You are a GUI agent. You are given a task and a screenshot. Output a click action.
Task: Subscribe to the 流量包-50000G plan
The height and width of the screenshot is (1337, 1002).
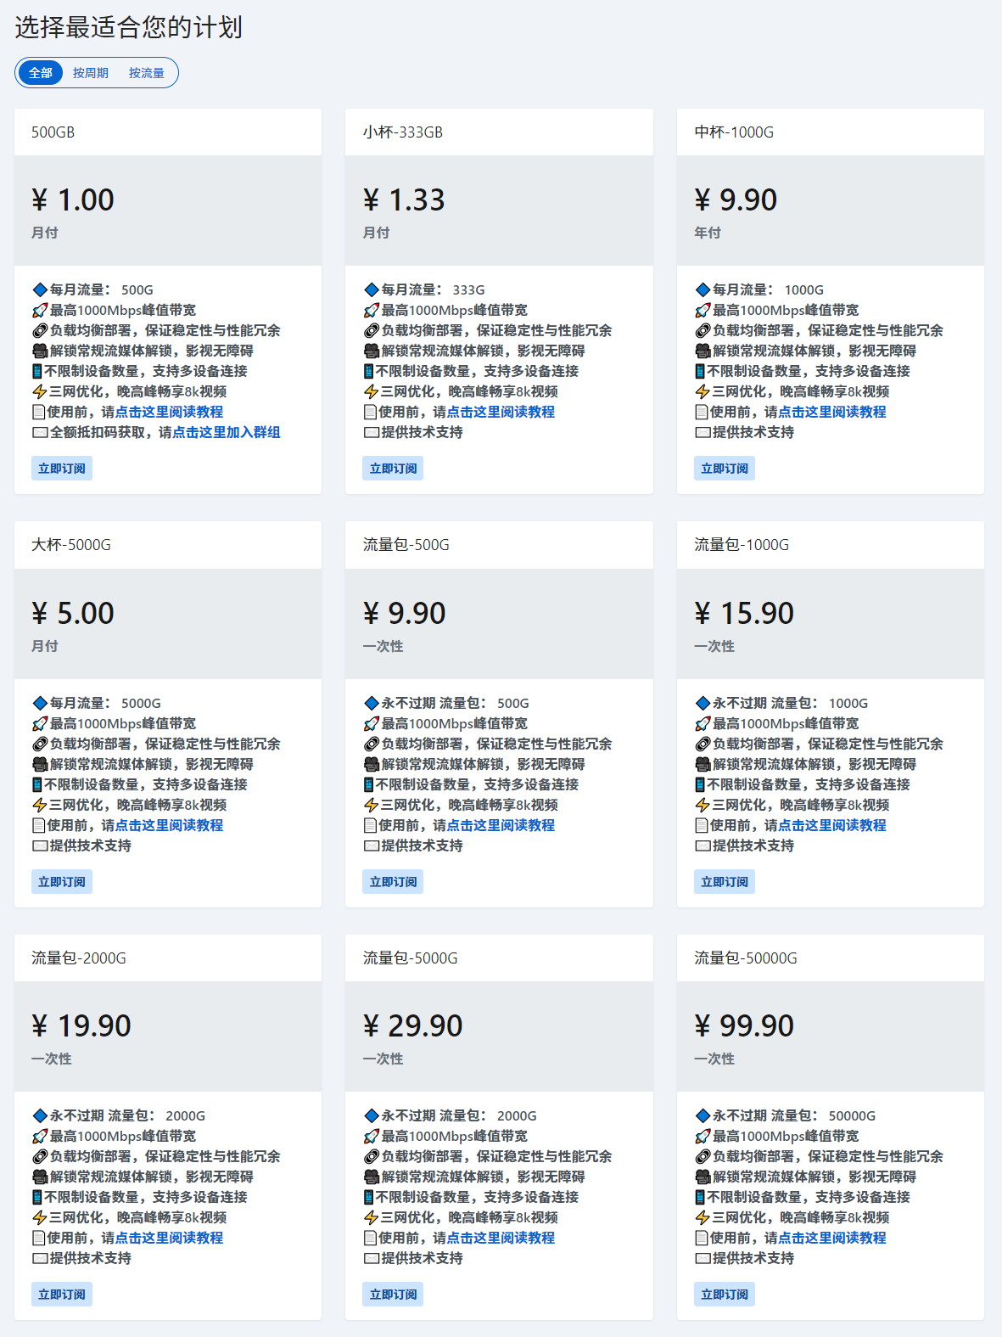click(725, 1295)
